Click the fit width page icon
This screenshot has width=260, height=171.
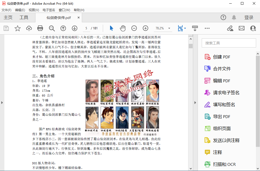point(180,28)
